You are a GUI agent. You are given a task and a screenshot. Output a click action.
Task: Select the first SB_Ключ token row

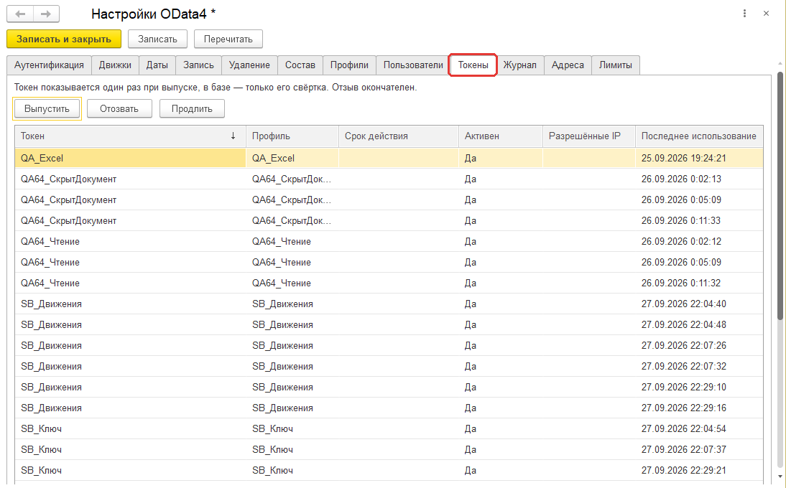(389, 429)
